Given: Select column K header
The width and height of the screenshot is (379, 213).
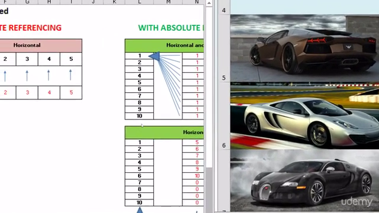Looking at the screenshot, I should [114, 2].
